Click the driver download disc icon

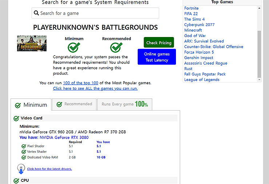(21, 169)
